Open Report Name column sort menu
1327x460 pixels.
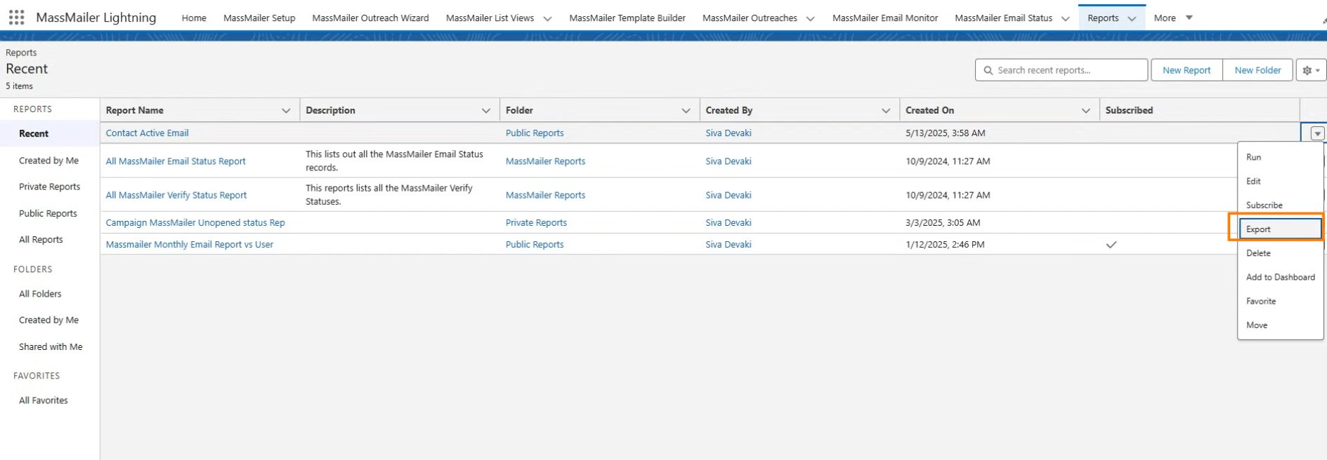pos(286,111)
